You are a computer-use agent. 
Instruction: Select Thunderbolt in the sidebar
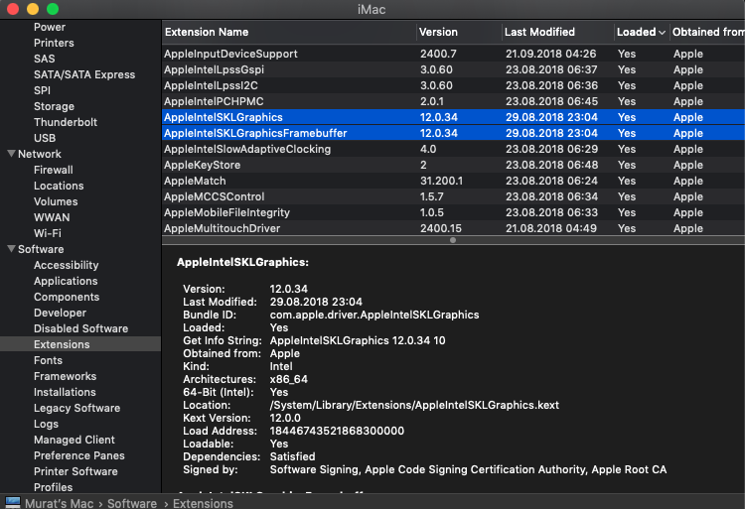point(66,122)
